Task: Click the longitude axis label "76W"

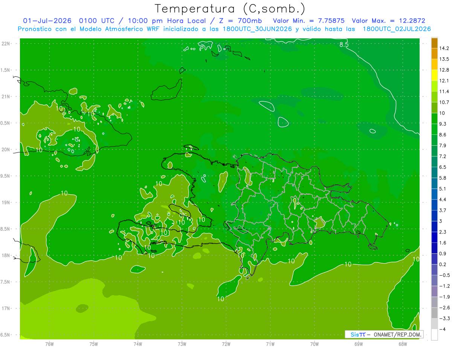Action: (x=49, y=344)
